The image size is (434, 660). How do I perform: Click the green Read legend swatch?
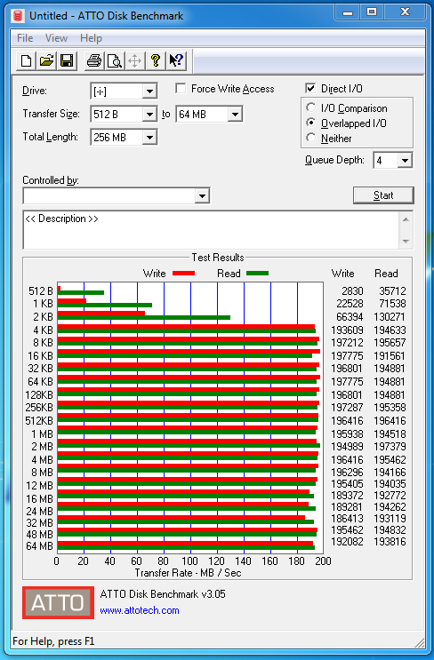(257, 274)
